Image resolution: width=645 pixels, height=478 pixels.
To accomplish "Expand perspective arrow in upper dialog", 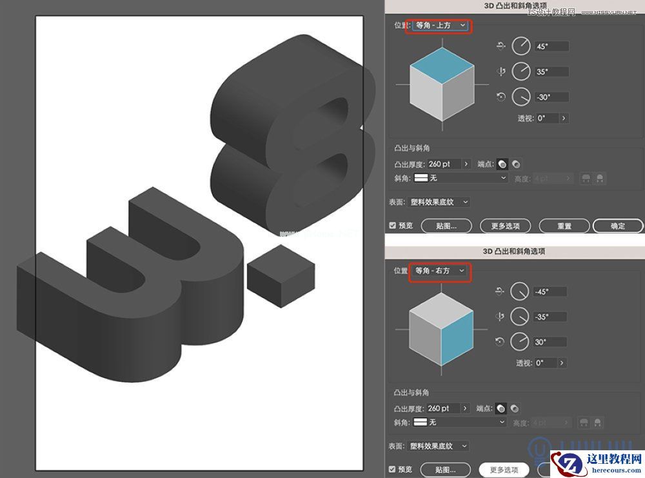I will (564, 118).
